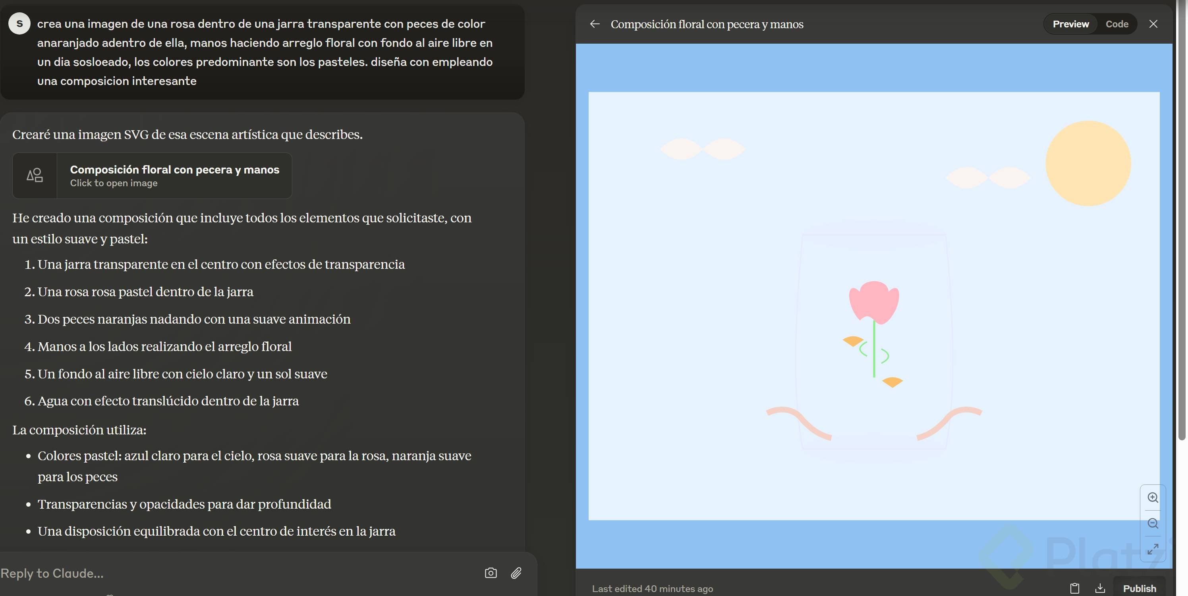Close the artifact preview panel

1153,24
